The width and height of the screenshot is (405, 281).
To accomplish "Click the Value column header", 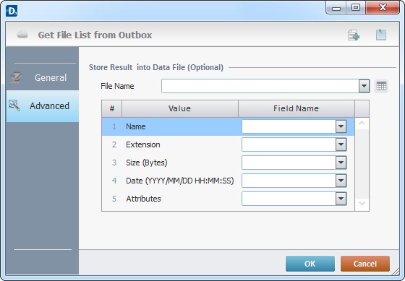I will tap(180, 108).
